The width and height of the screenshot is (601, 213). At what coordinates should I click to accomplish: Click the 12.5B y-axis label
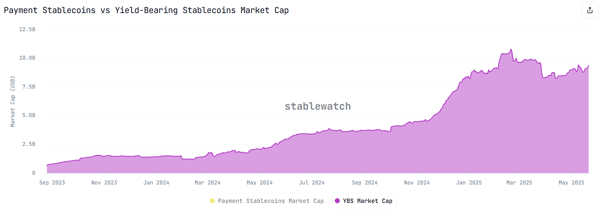[27, 29]
